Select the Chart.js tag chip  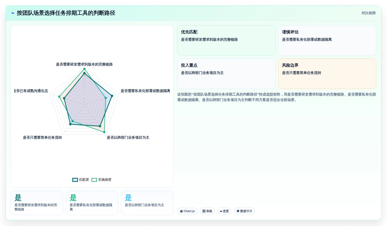coord(187,211)
